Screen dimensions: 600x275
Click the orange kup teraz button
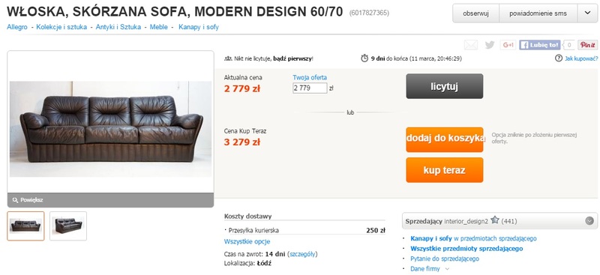pos(444,170)
